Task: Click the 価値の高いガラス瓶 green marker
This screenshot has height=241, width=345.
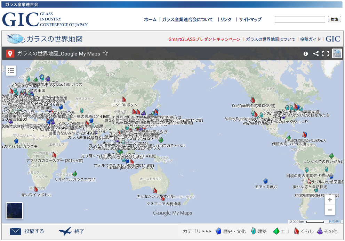Action: click(x=288, y=138)
